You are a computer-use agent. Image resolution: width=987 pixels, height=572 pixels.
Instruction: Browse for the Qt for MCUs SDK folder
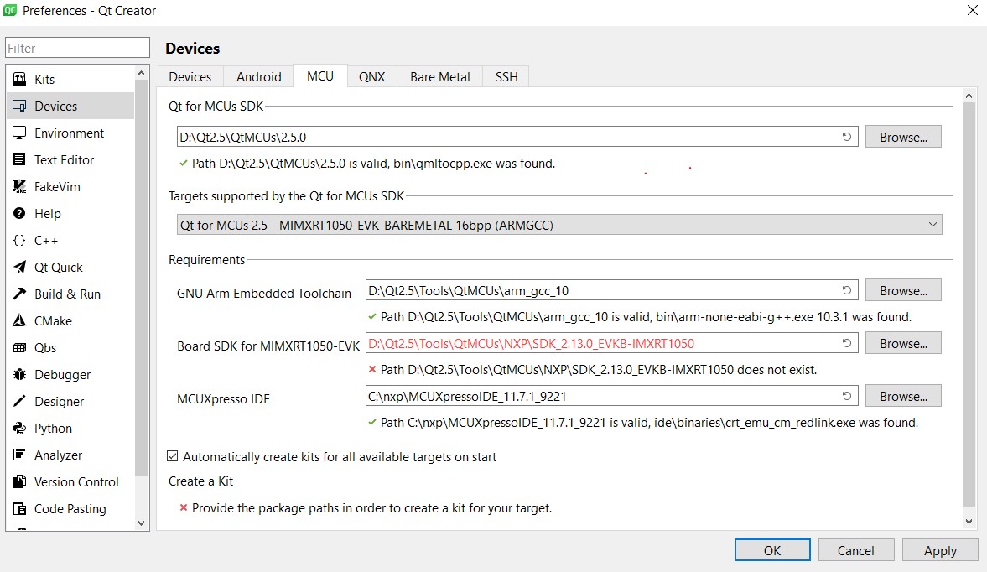tap(903, 137)
